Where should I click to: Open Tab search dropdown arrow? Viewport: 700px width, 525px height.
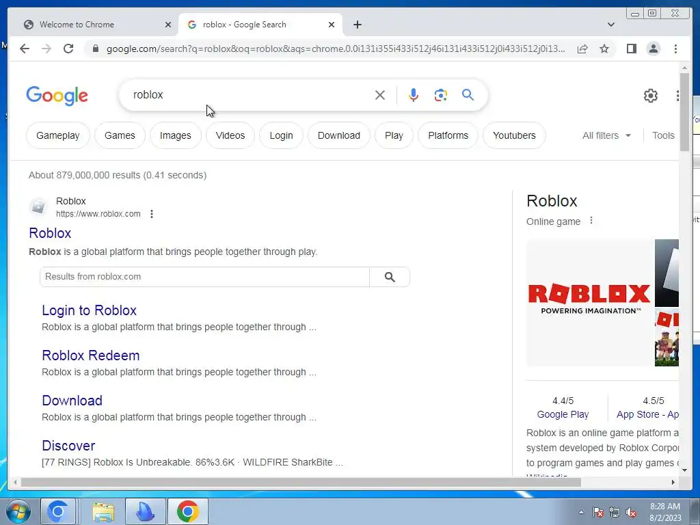pos(610,25)
